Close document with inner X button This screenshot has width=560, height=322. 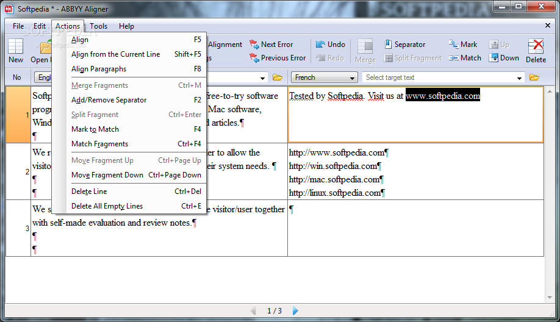coord(548,26)
